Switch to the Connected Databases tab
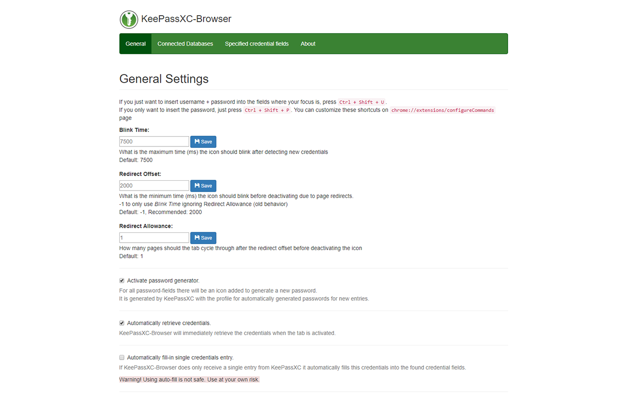Viewport: 629px width, 393px height. pos(185,44)
